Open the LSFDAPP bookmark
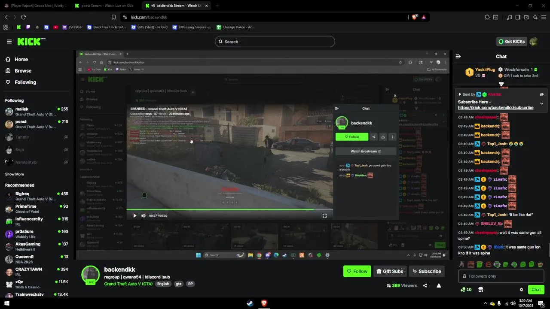This screenshot has height=309, width=550. 73,27
